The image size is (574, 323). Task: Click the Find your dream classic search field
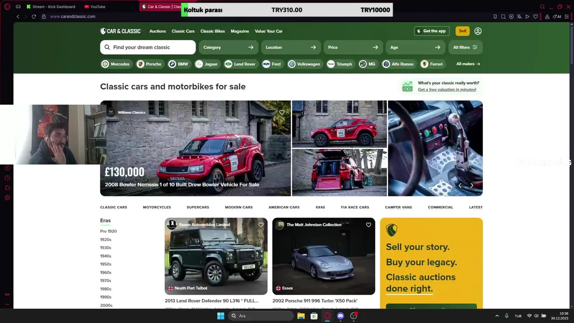(x=148, y=47)
